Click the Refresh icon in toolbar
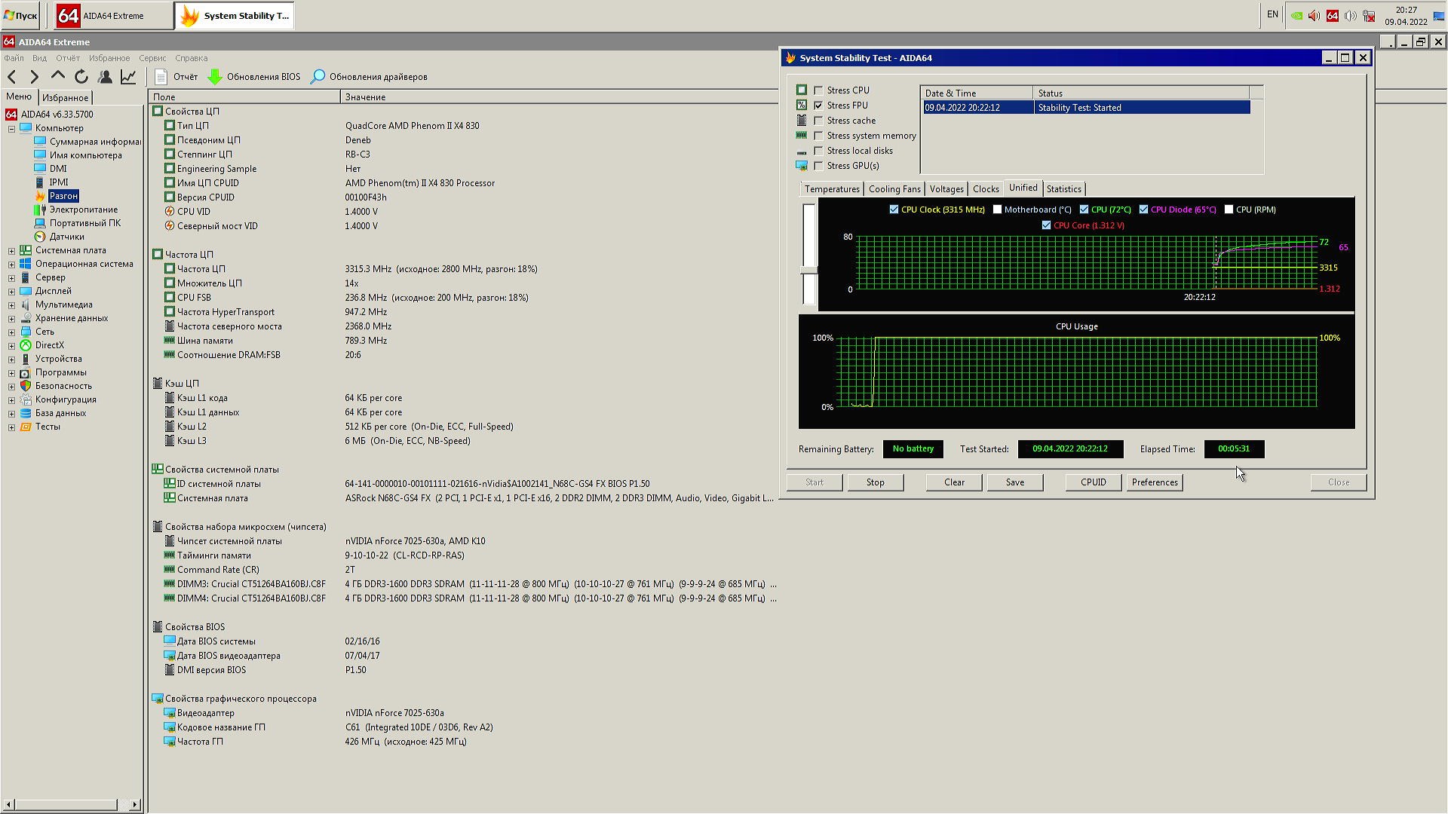The width and height of the screenshot is (1448, 814). point(81,77)
